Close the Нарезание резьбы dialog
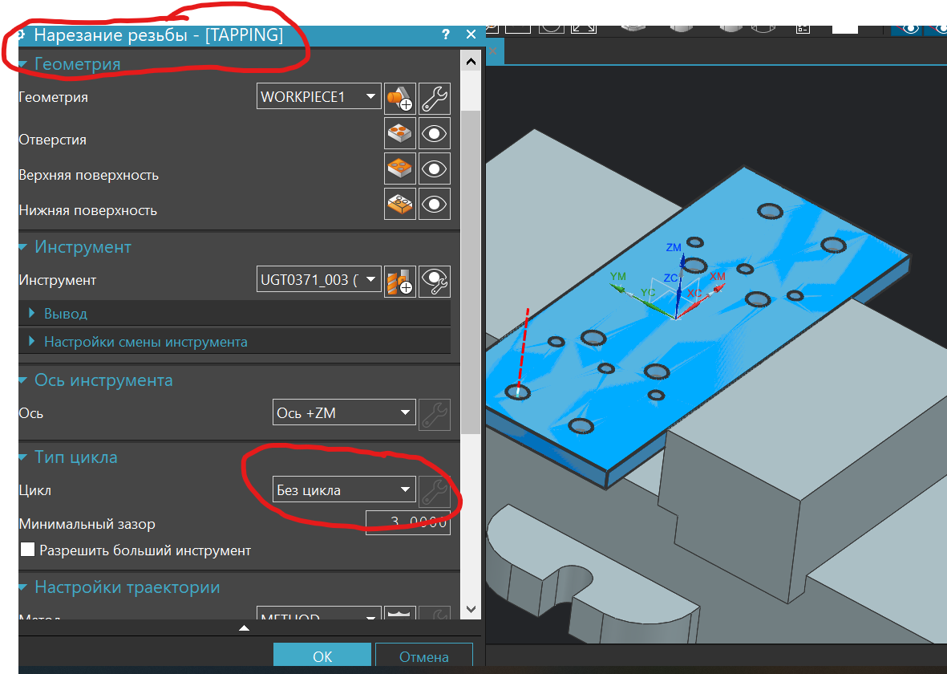Screen dimensions: 947x674 click(x=471, y=35)
